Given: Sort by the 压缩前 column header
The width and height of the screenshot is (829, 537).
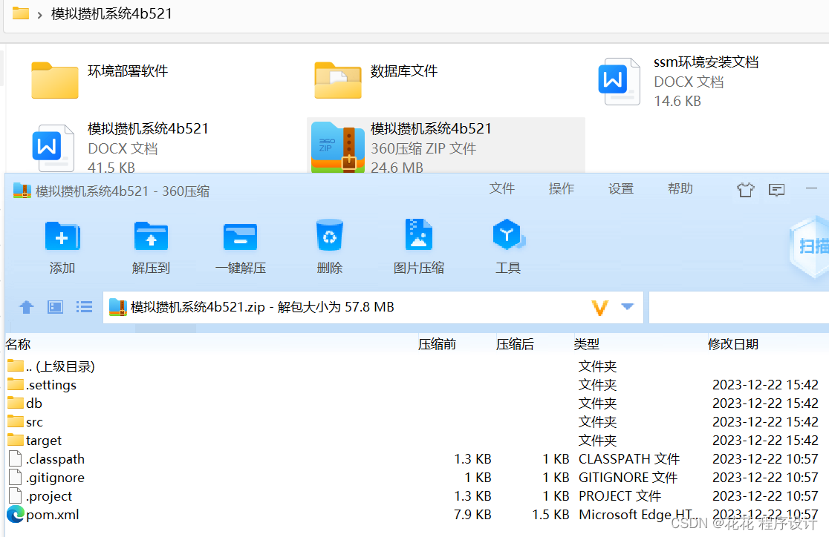Looking at the screenshot, I should 437,344.
